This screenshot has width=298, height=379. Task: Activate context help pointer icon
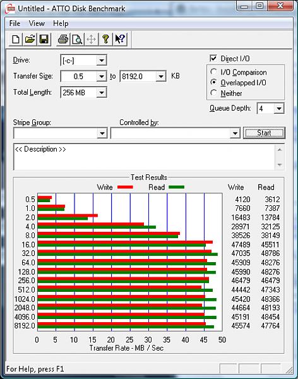point(119,39)
